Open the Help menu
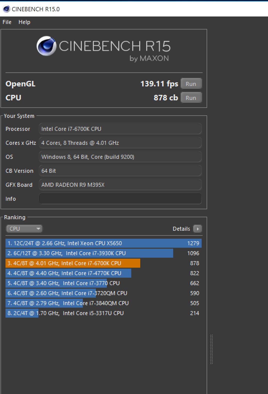268x394 pixels. point(24,22)
